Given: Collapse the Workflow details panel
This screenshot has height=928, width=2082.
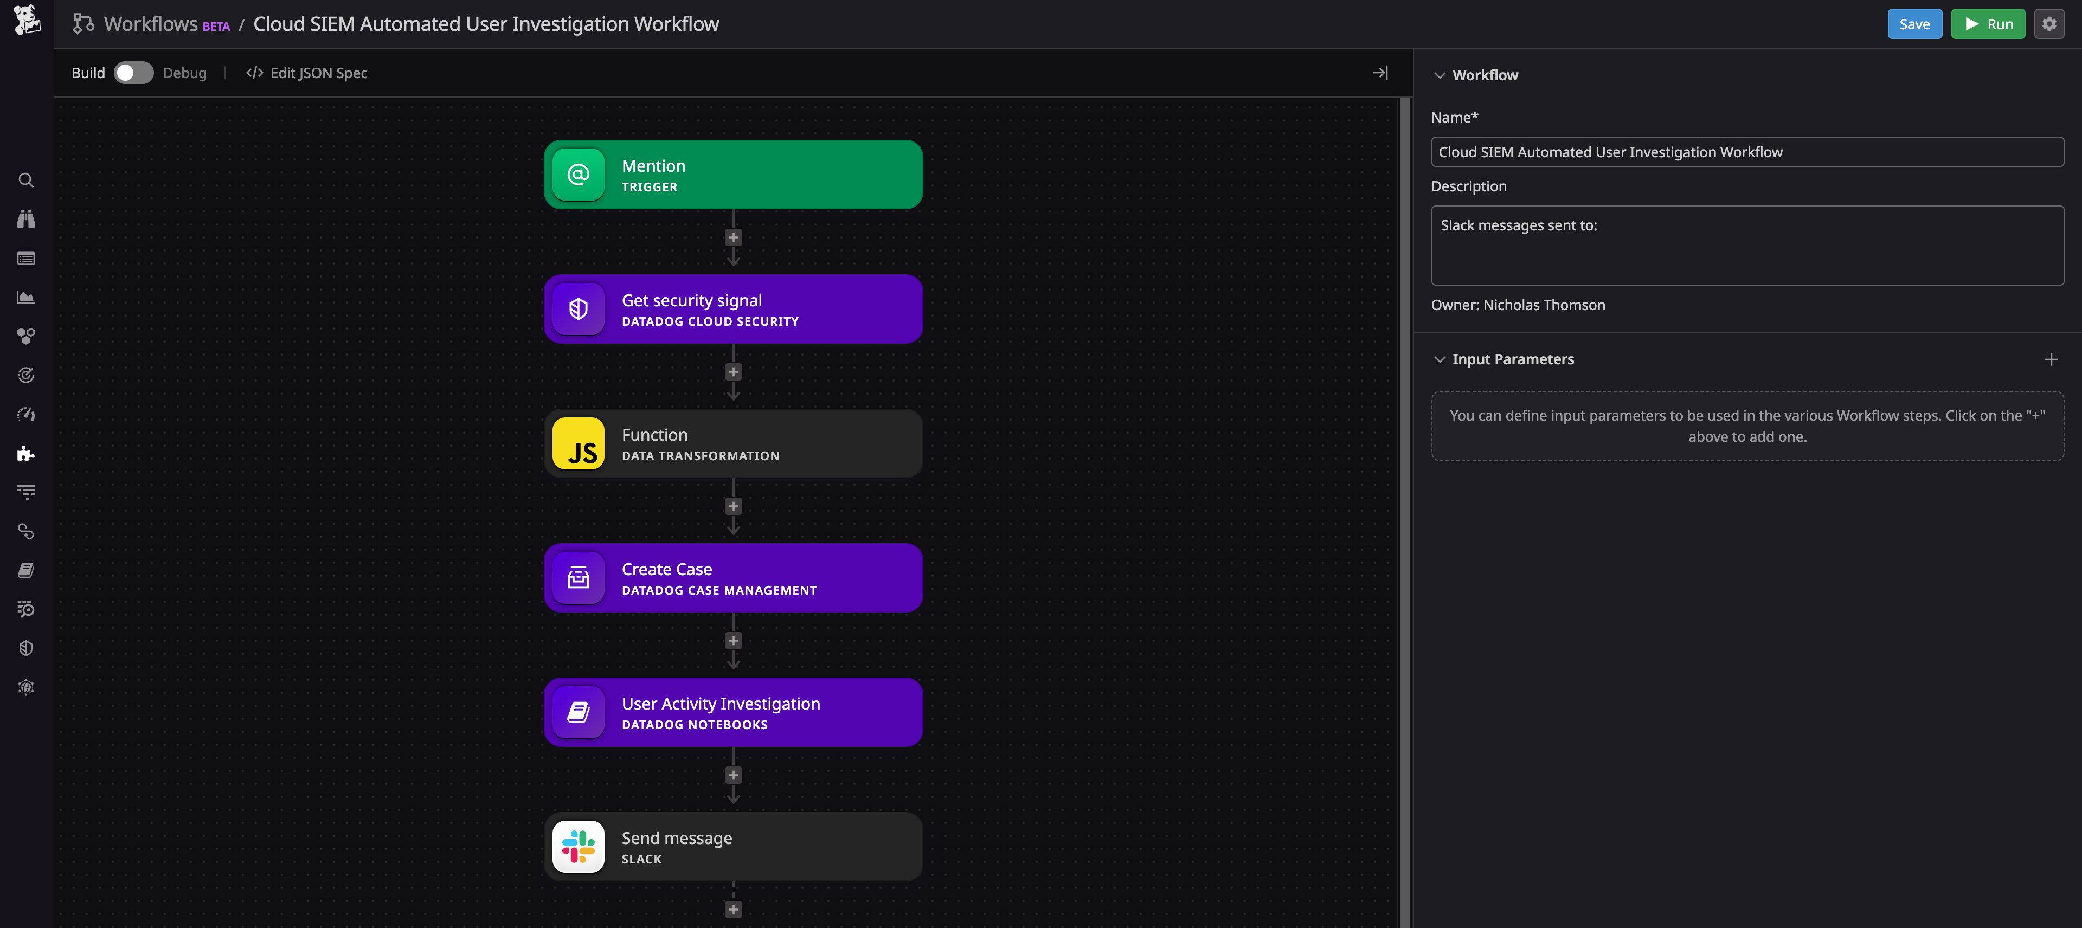Looking at the screenshot, I should pyautogui.click(x=1440, y=74).
